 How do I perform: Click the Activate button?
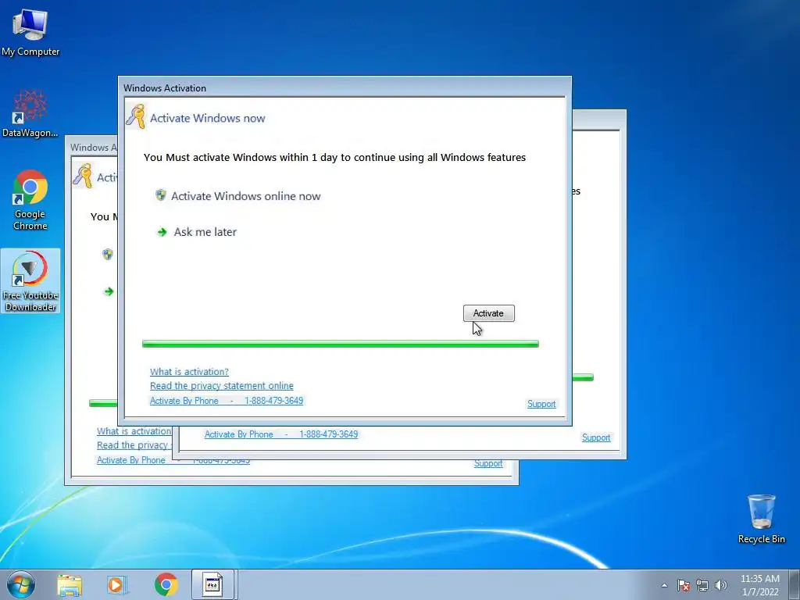[489, 313]
